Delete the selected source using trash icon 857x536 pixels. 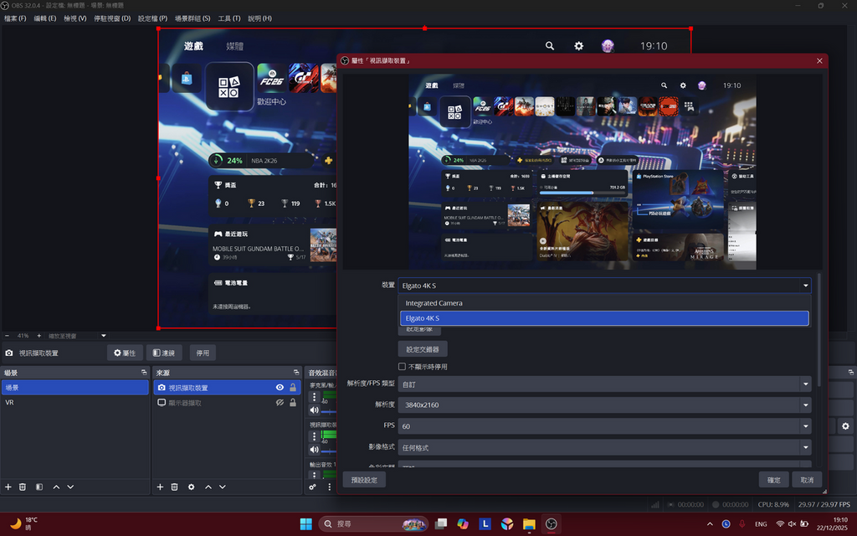(x=174, y=487)
